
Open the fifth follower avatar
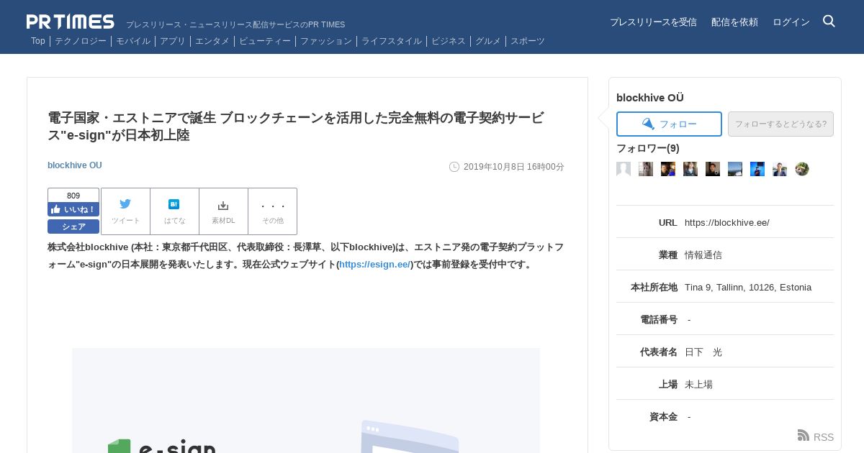[x=713, y=169]
